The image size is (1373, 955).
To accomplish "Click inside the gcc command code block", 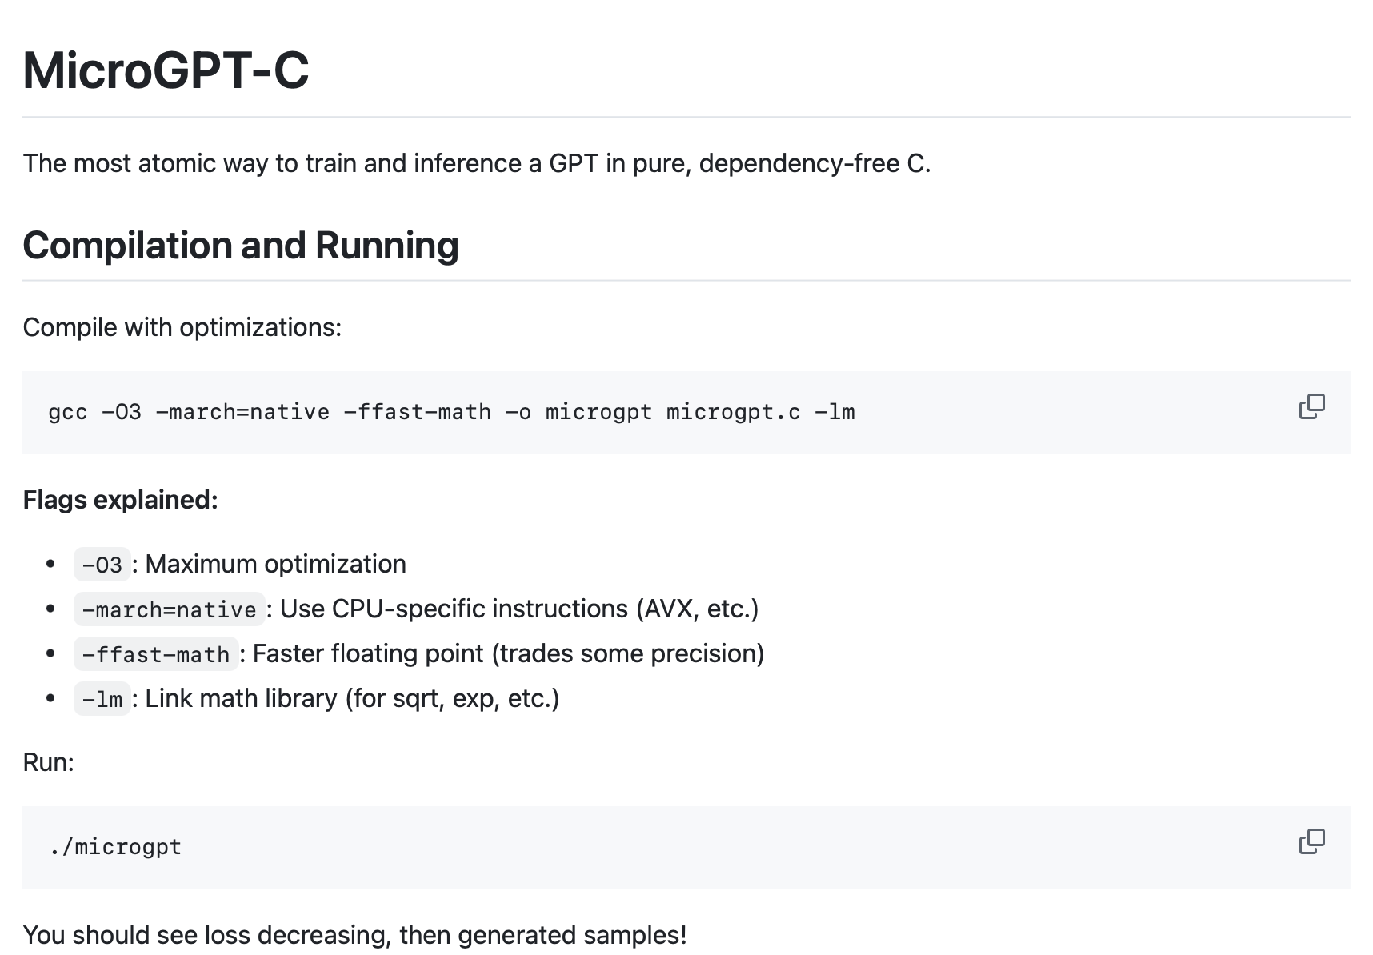I will tap(451, 412).
